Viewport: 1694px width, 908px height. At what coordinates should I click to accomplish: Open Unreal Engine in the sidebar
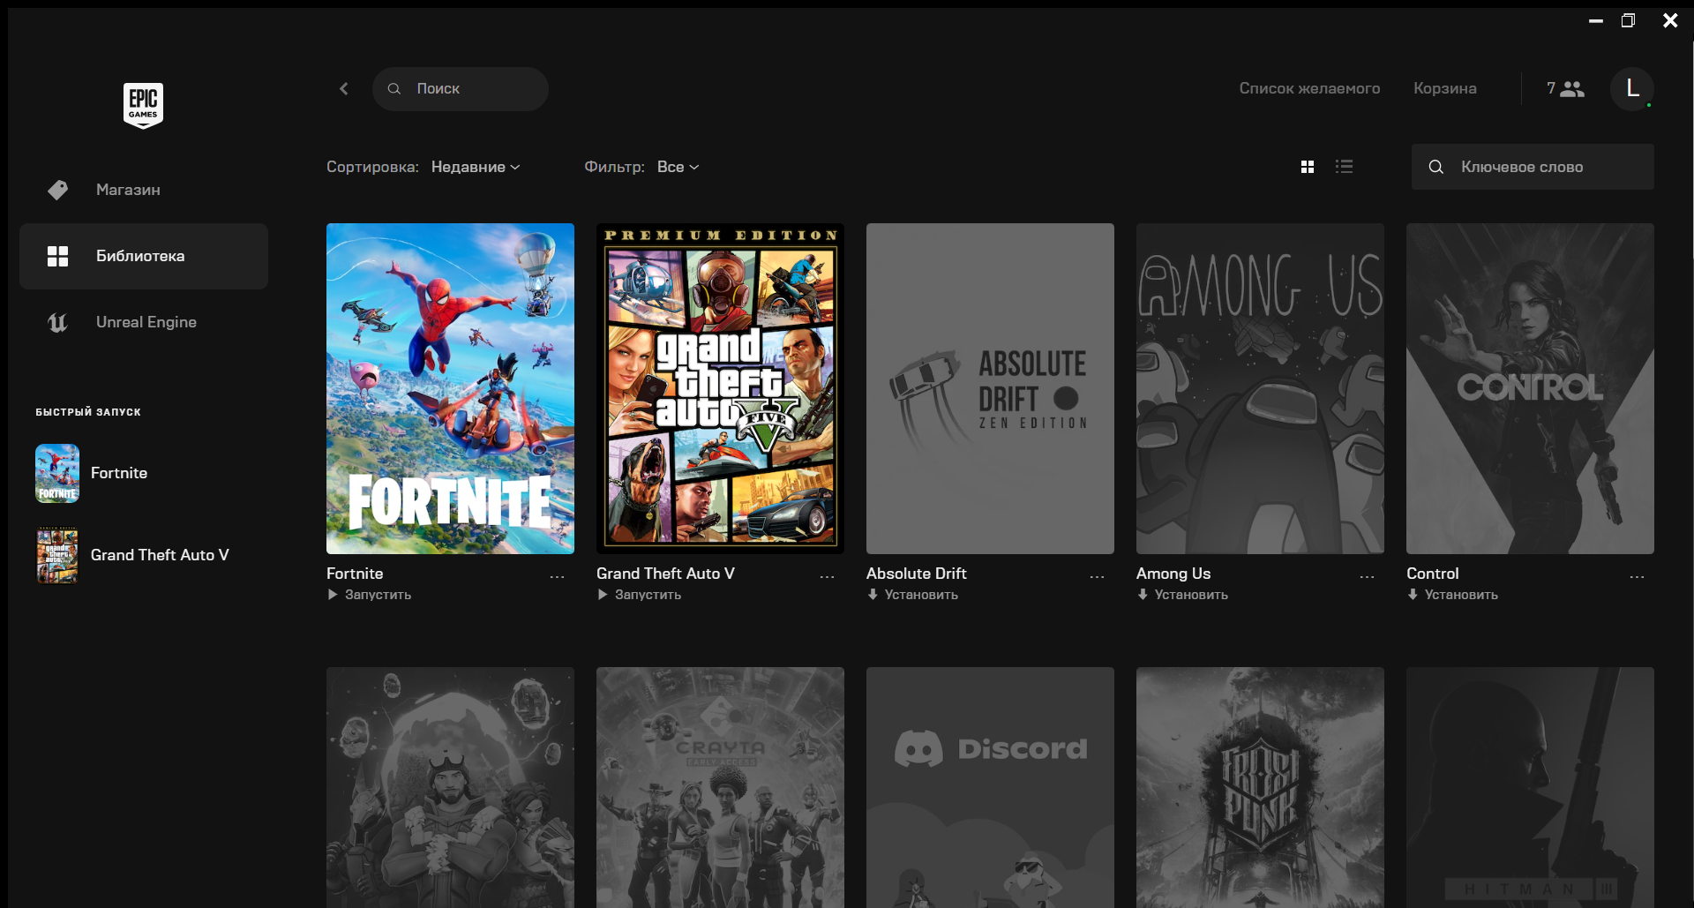(x=146, y=322)
